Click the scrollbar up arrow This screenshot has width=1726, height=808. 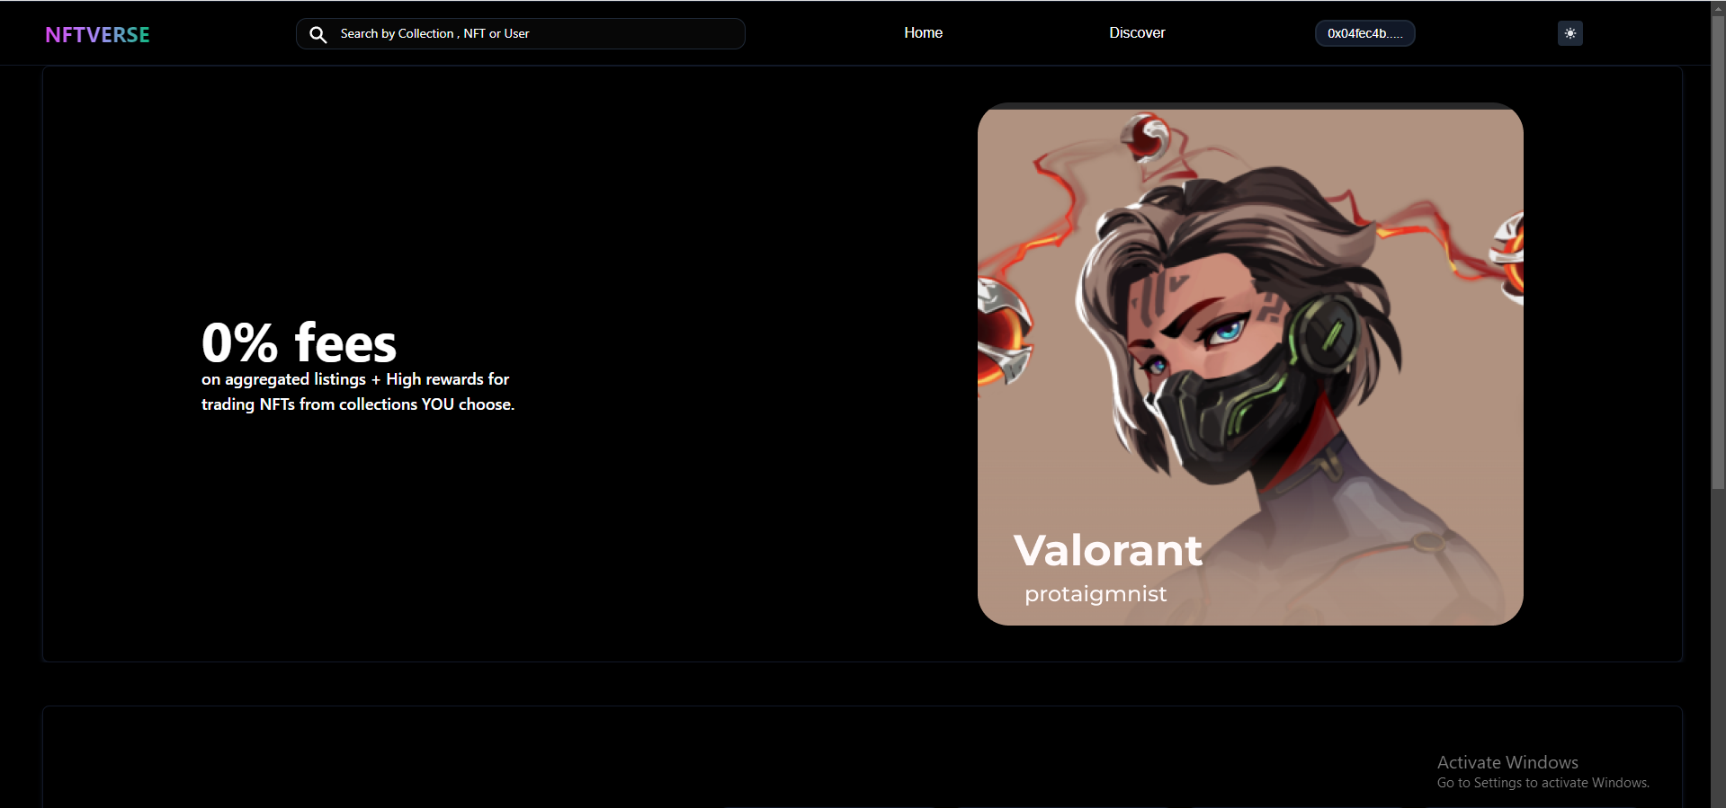(x=1718, y=7)
